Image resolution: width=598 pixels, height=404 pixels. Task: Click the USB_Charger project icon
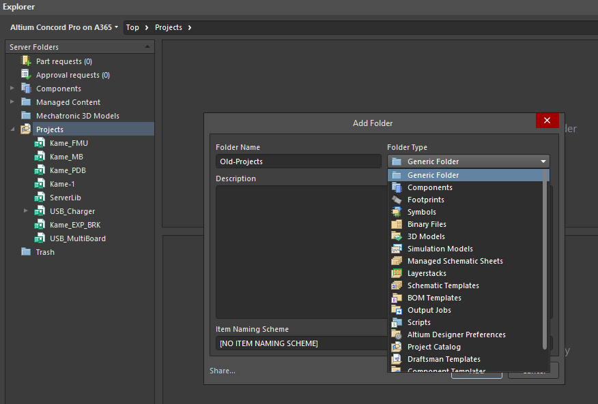[40, 211]
